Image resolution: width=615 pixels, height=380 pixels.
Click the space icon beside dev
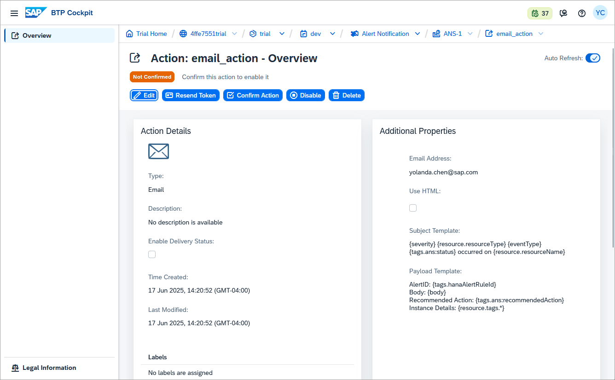pyautogui.click(x=303, y=34)
